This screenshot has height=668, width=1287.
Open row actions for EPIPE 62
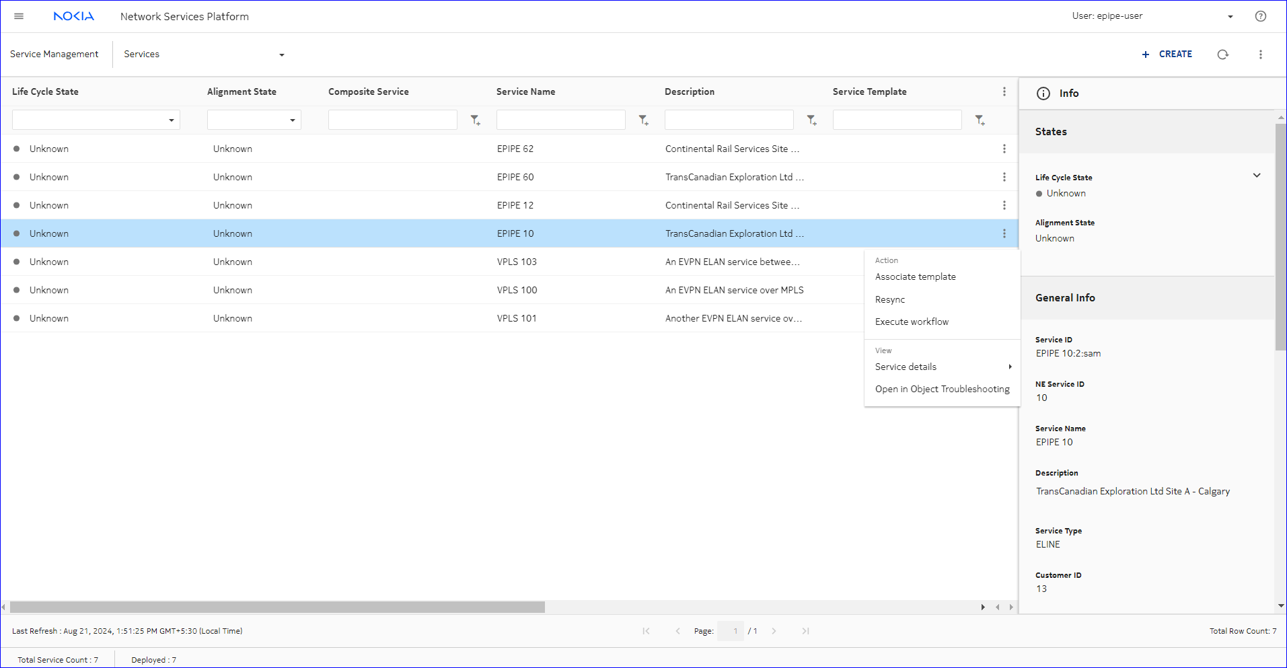[x=1004, y=149]
